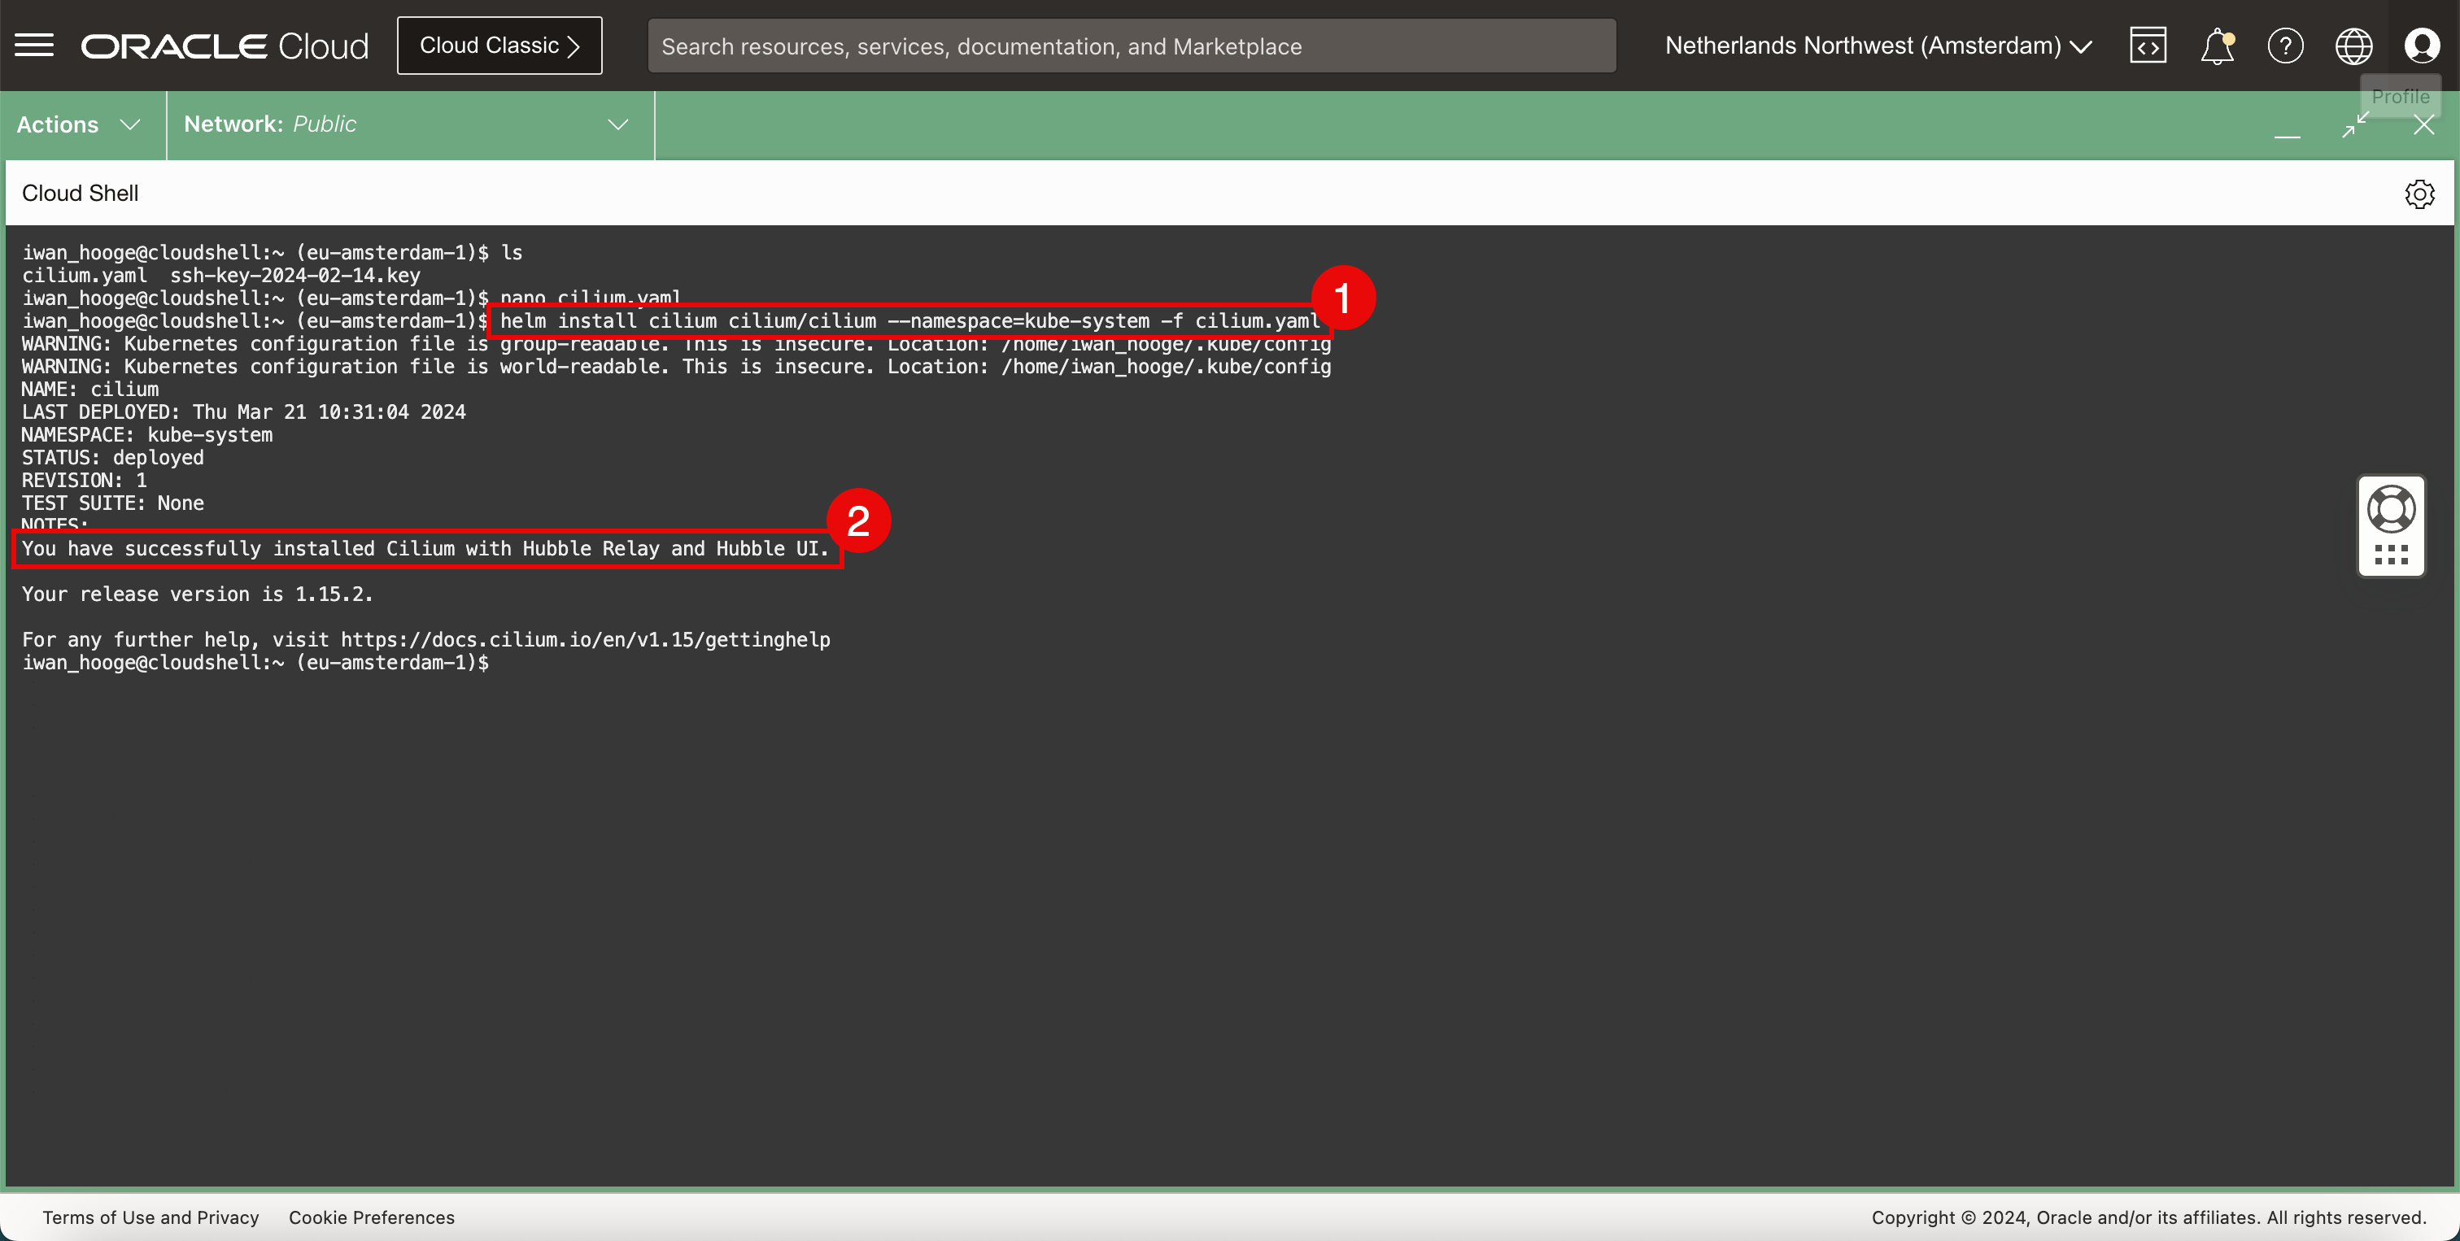The image size is (2460, 1241).
Task: Open the hamburger navigation menu
Action: pos(34,45)
